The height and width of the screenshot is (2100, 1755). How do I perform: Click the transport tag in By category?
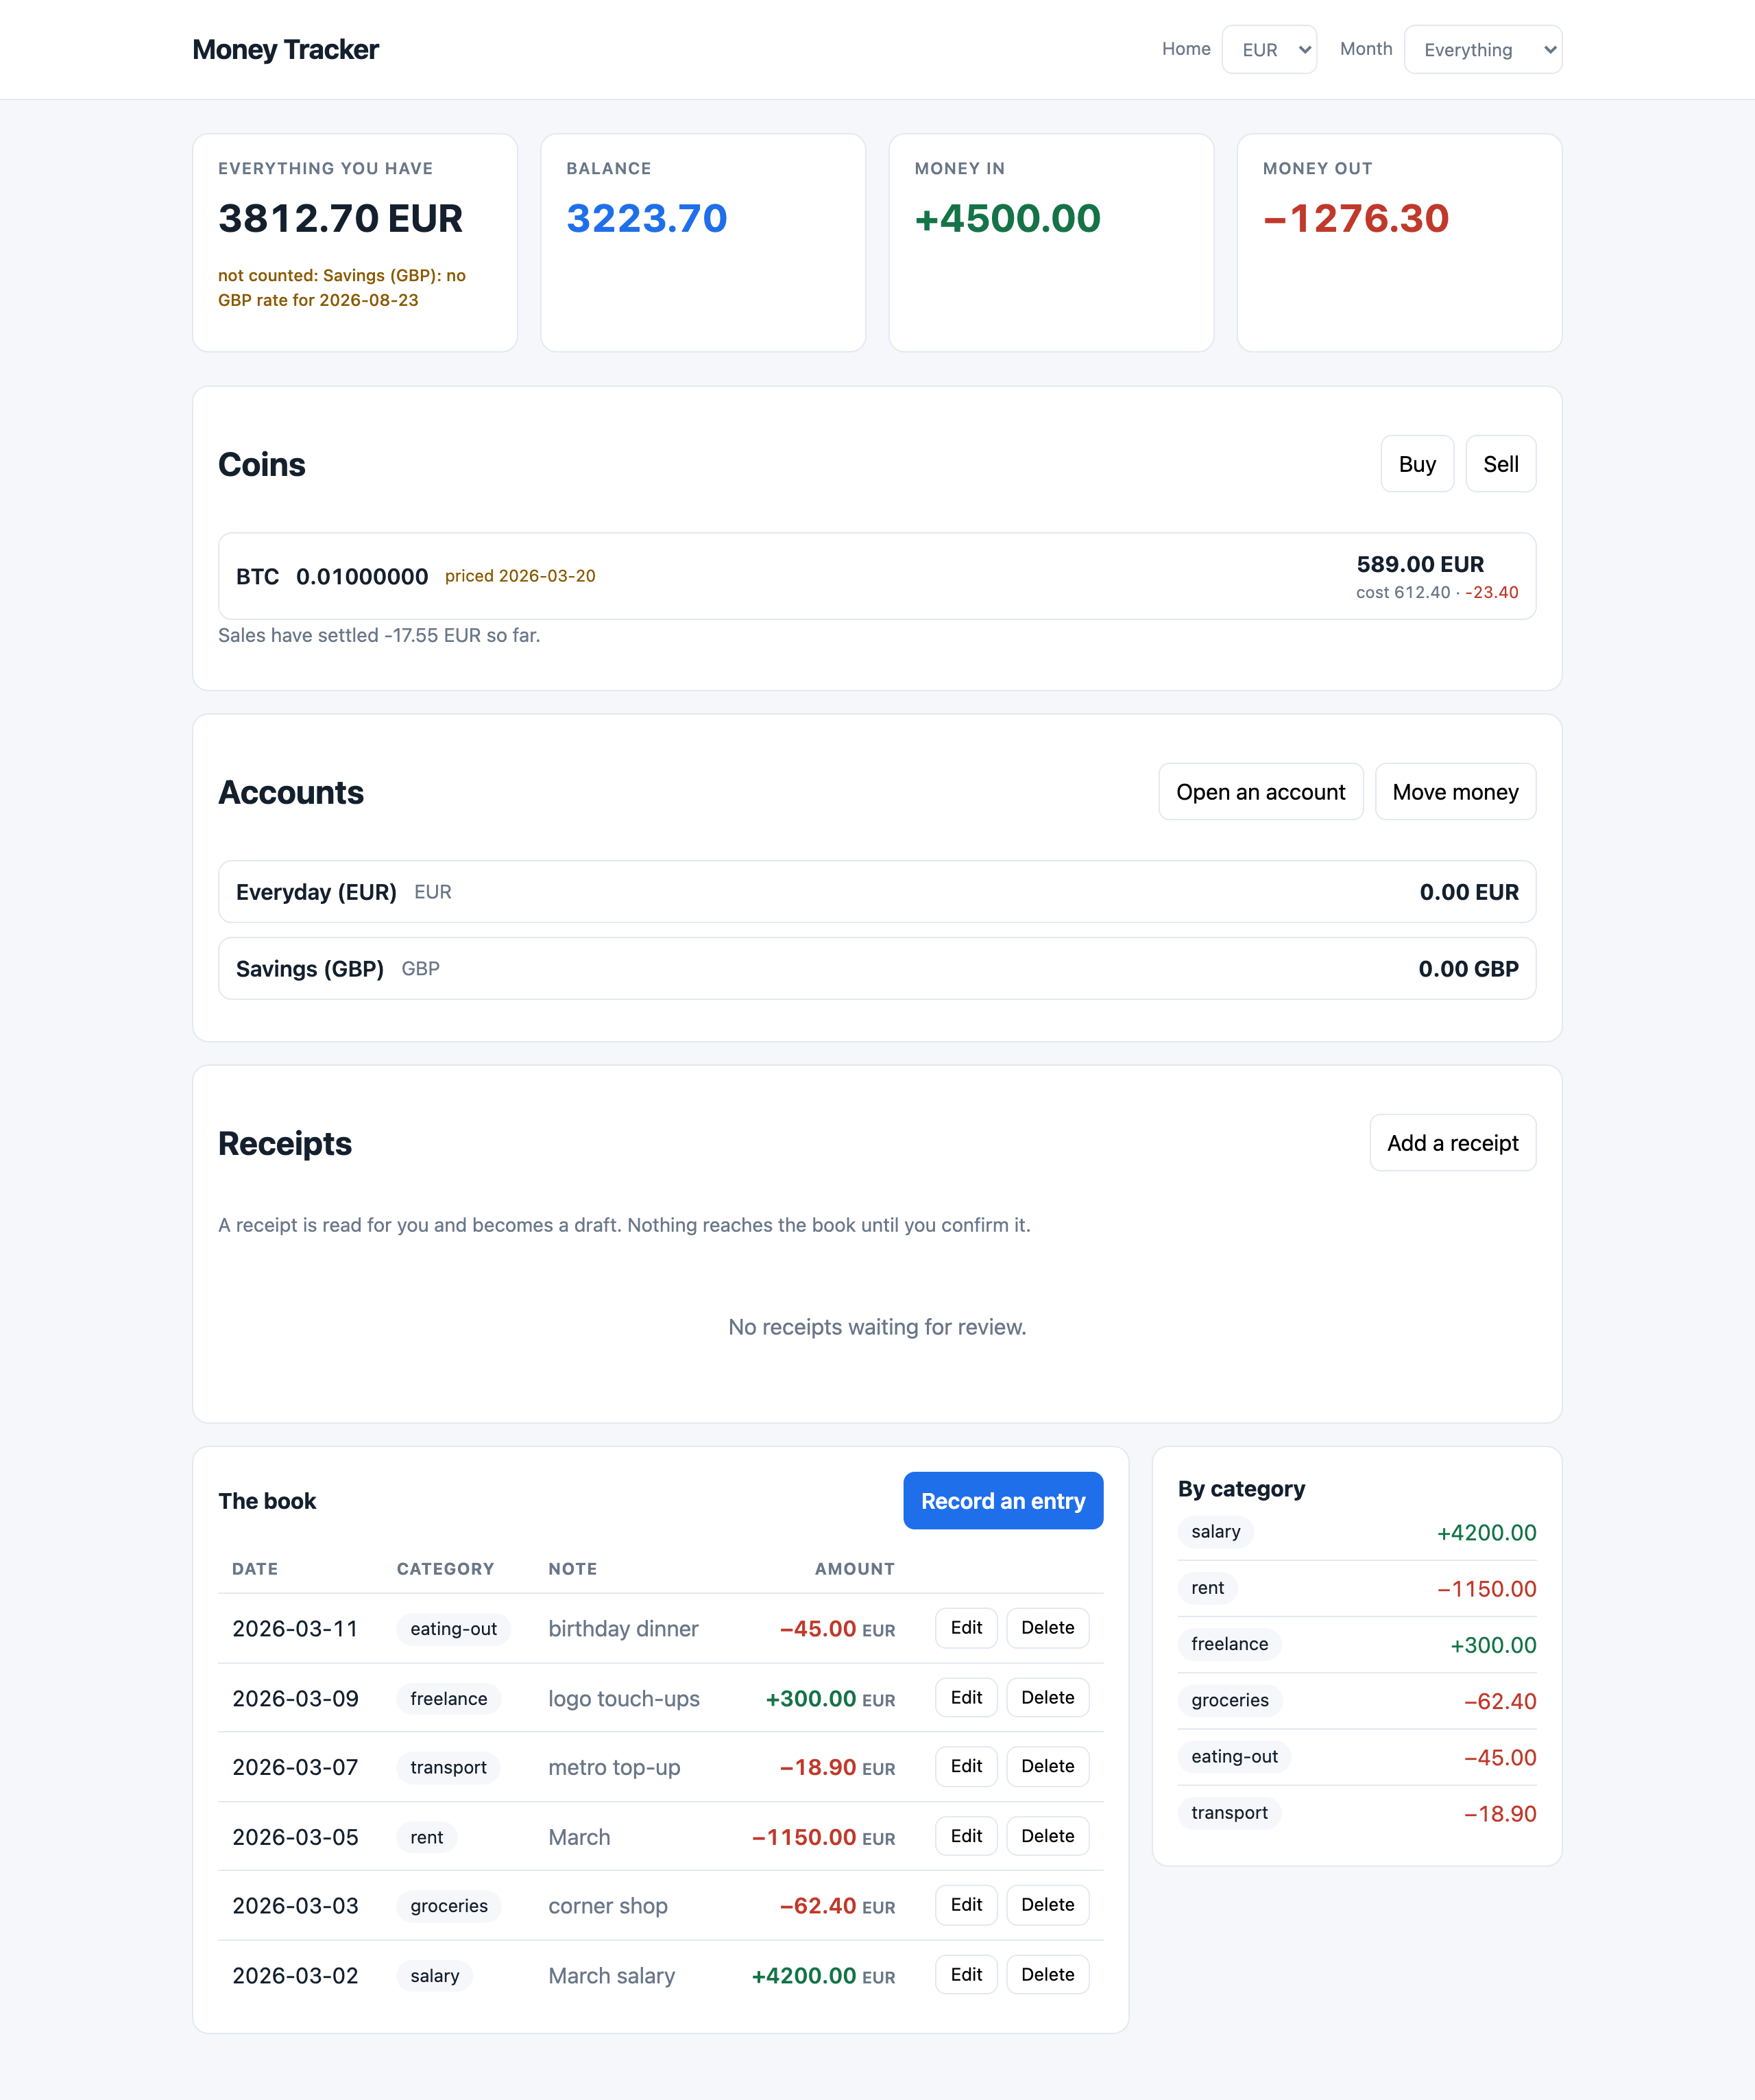(1229, 1813)
